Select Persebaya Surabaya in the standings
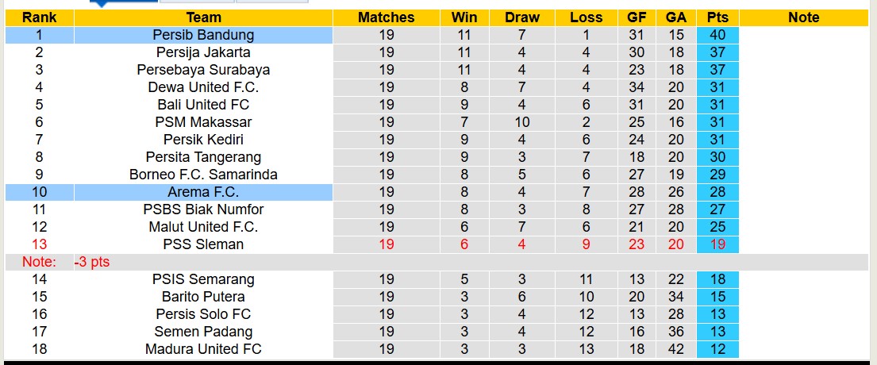 (x=203, y=70)
